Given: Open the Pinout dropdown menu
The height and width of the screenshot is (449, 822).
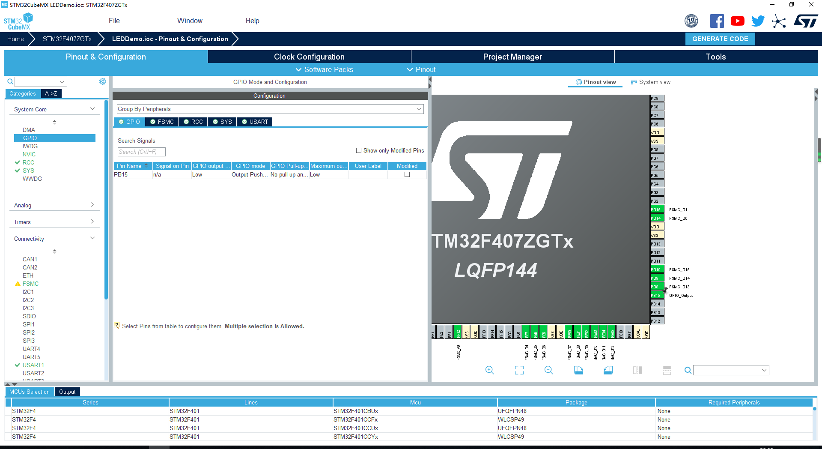Looking at the screenshot, I should point(421,69).
